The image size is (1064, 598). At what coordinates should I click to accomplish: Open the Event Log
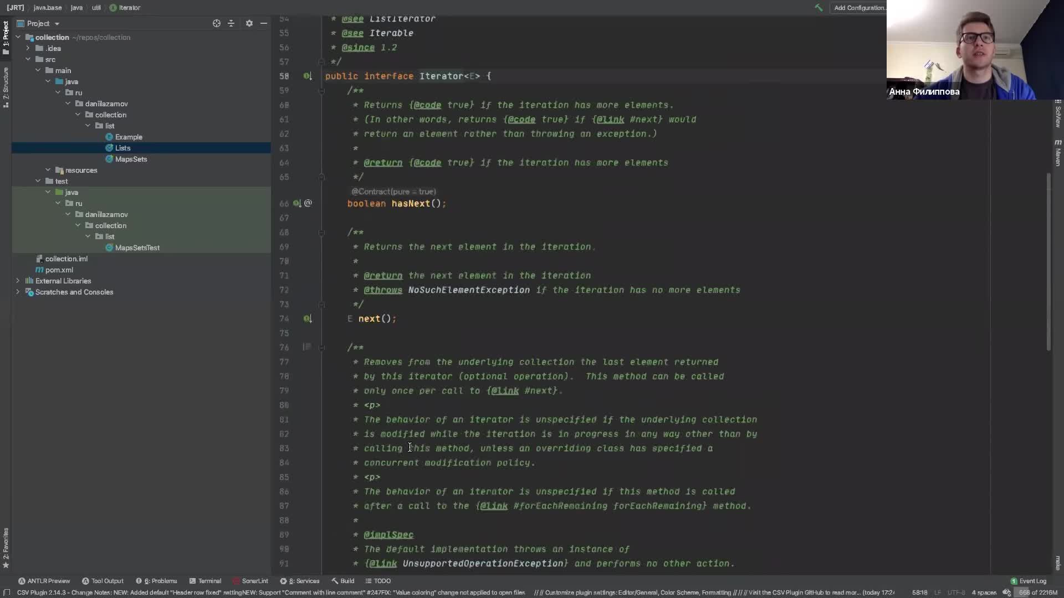coord(1029,581)
